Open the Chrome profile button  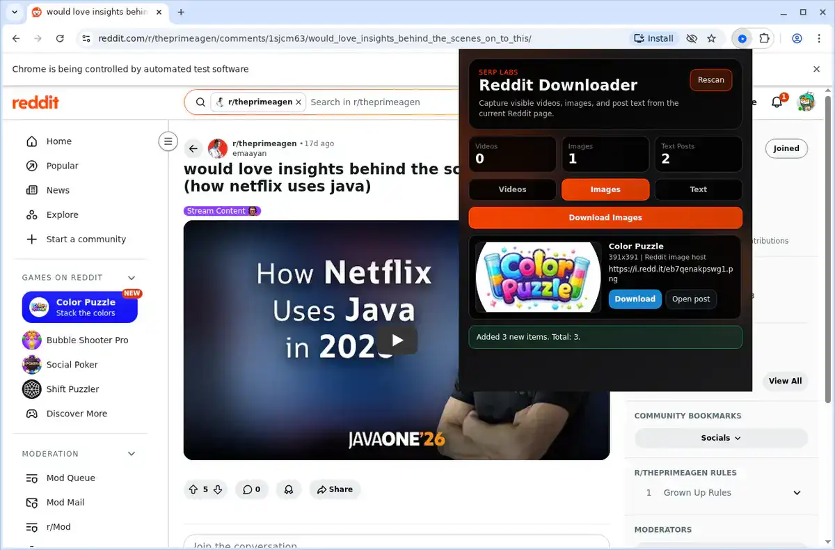(x=797, y=39)
